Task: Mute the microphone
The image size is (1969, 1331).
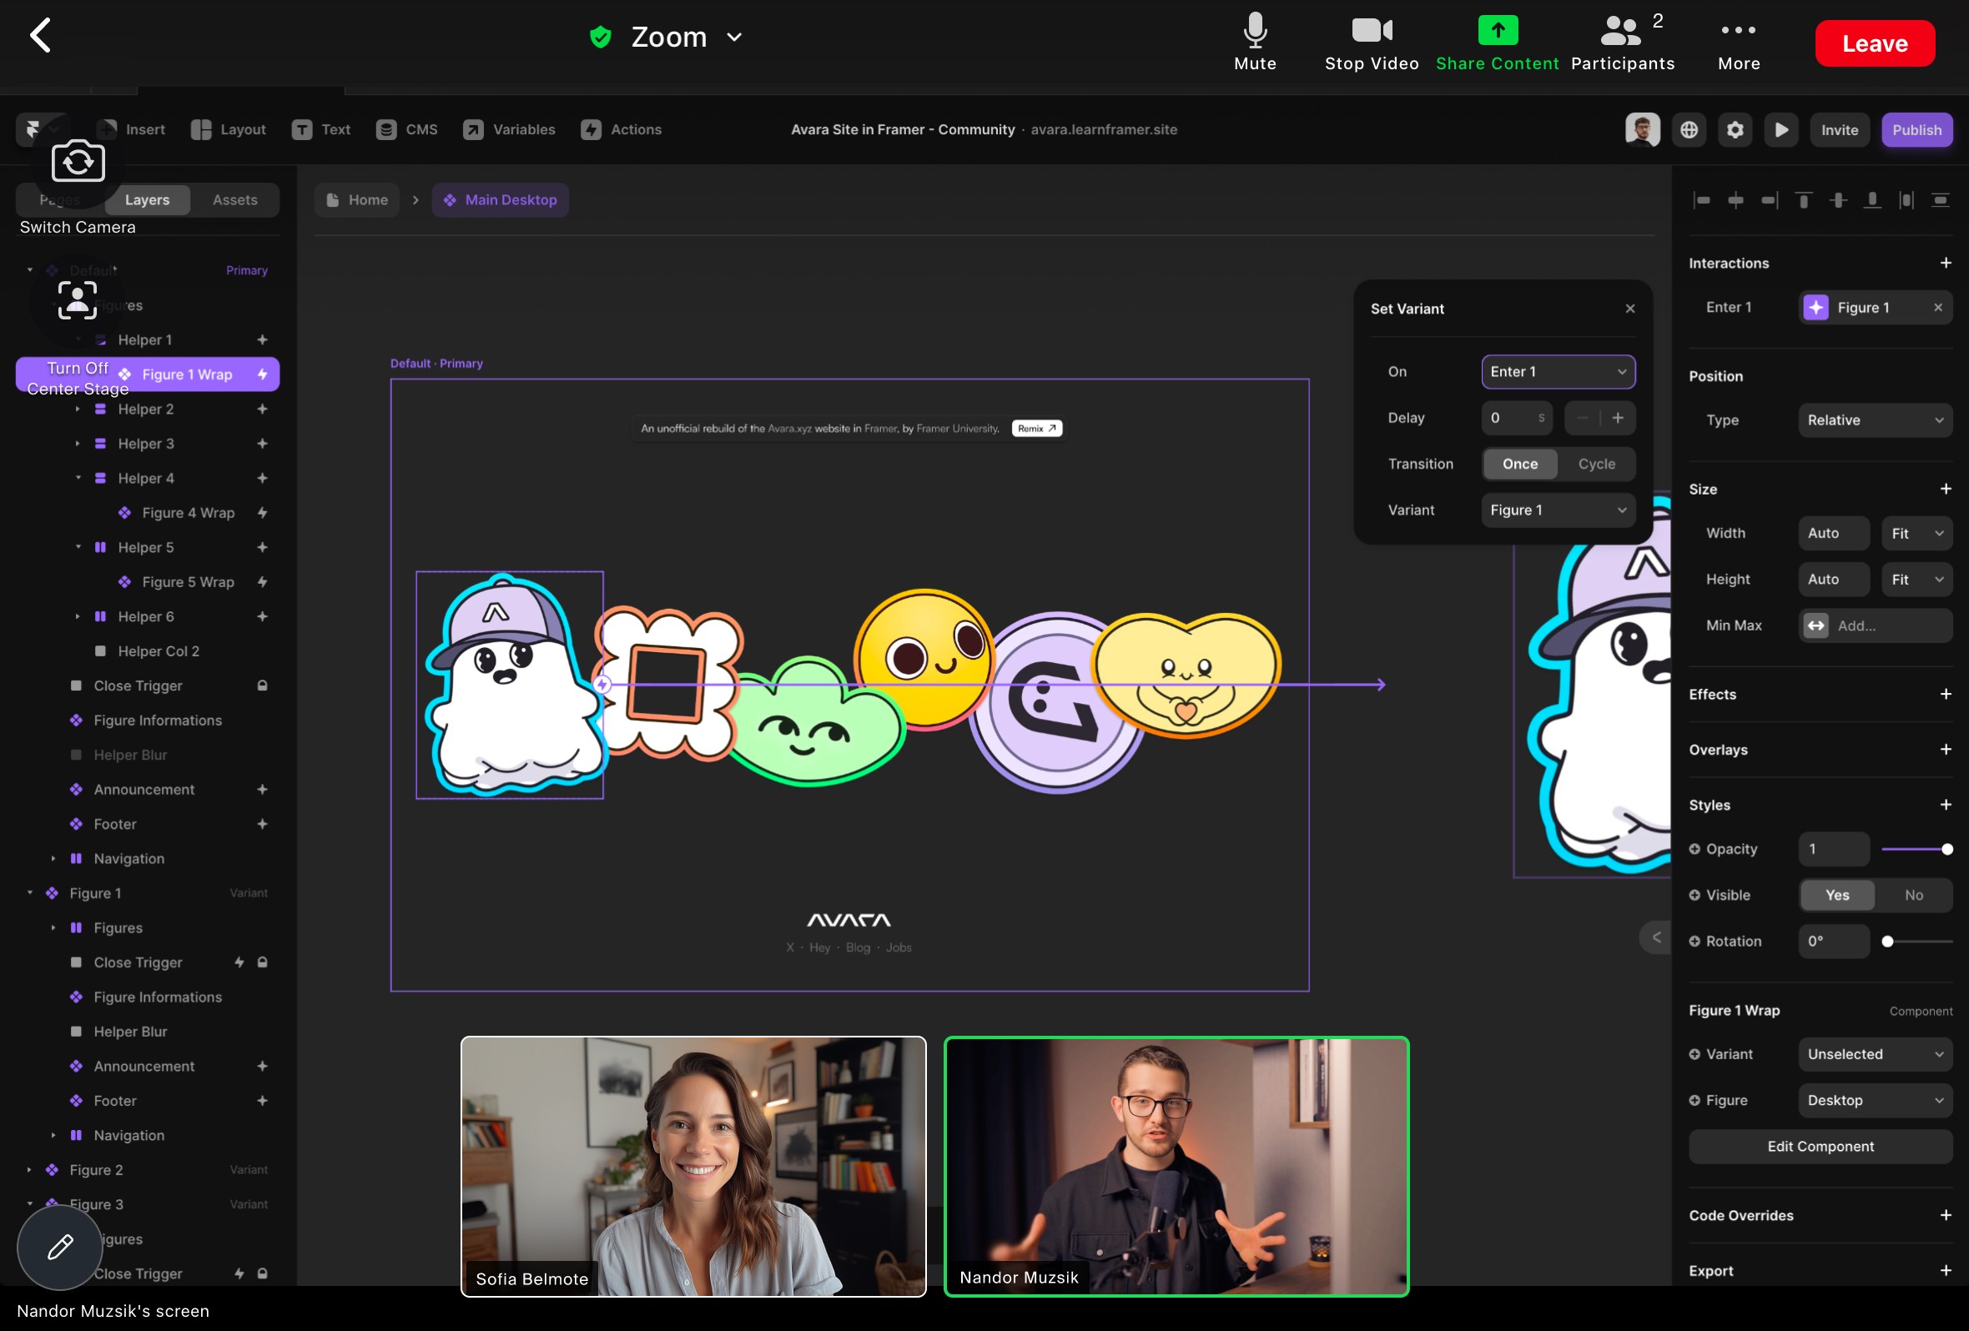Action: pos(1255,33)
